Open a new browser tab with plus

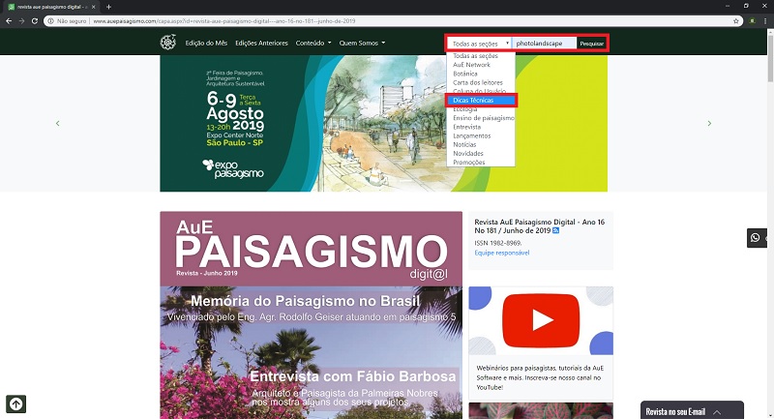(x=108, y=7)
